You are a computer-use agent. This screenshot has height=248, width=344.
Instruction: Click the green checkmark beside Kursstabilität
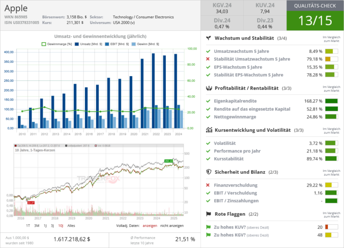208,159
